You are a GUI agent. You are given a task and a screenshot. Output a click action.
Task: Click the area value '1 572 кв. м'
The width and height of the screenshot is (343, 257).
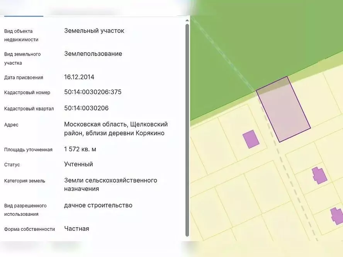80,149
